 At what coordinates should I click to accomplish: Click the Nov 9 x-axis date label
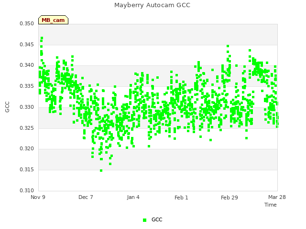(x=38, y=197)
